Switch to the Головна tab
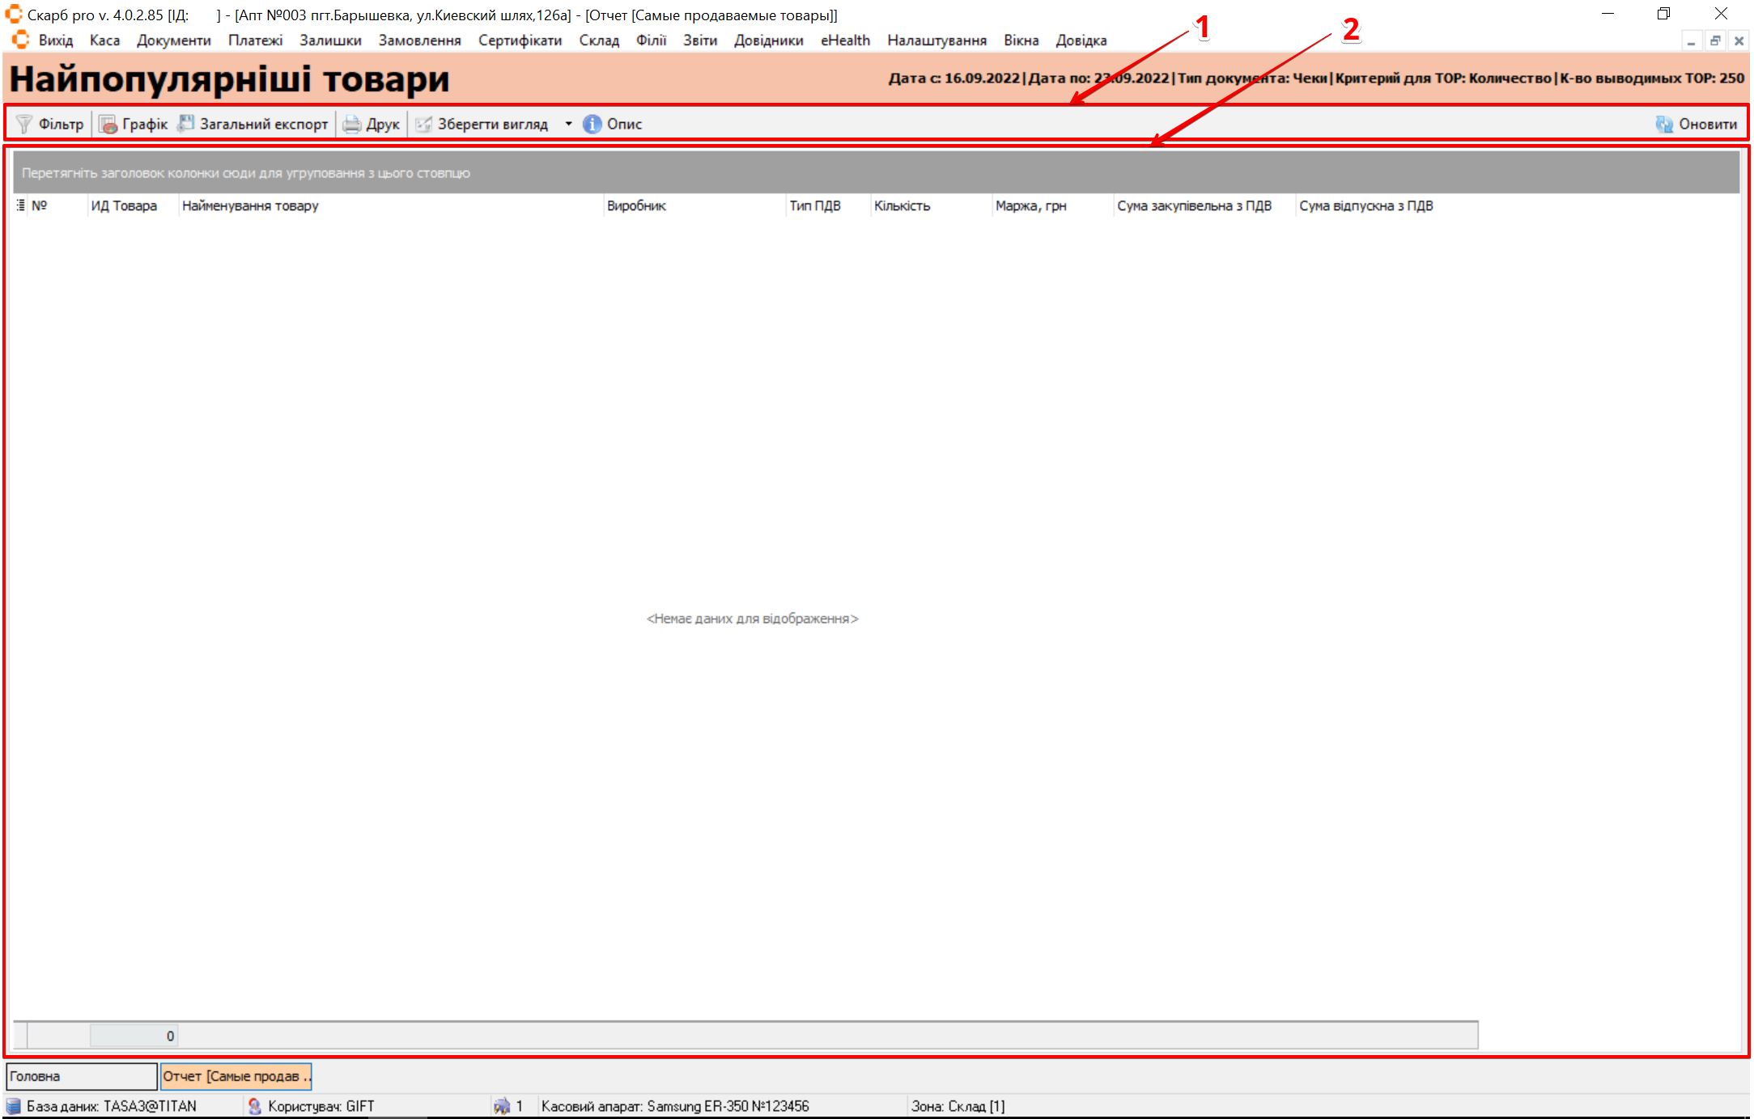1754x1119 pixels. pyautogui.click(x=81, y=1076)
